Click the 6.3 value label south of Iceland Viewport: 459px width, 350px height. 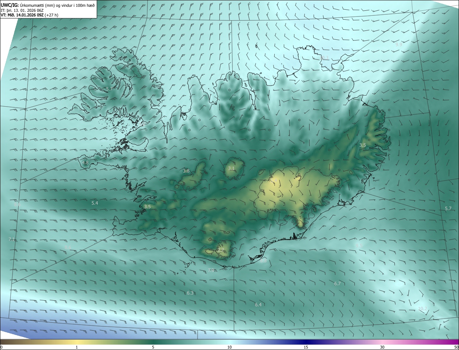tap(190, 293)
